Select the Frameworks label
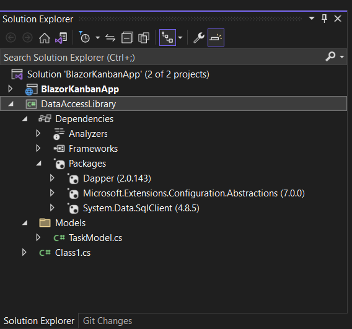 coord(93,149)
